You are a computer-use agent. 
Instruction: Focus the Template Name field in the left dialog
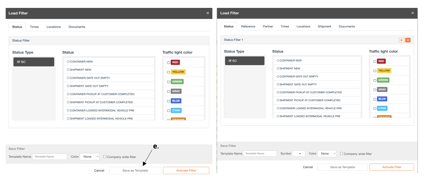pos(50,157)
